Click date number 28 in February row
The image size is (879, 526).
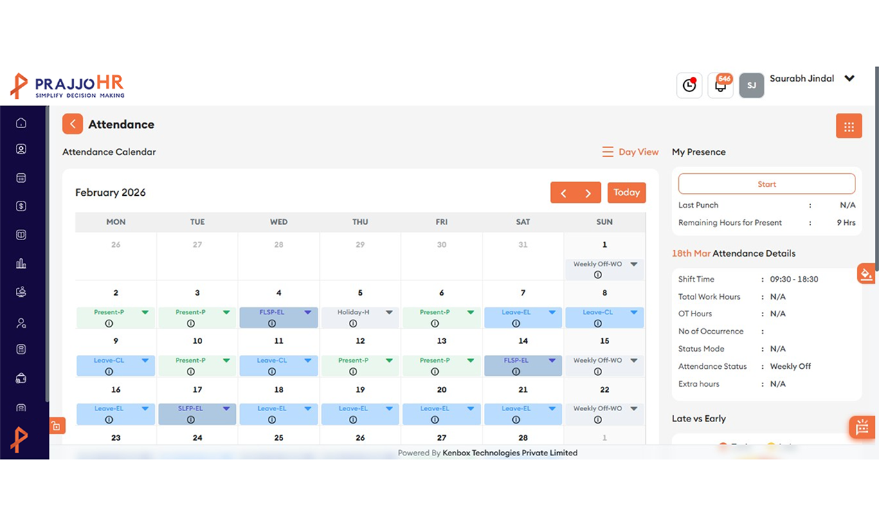pyautogui.click(x=523, y=438)
